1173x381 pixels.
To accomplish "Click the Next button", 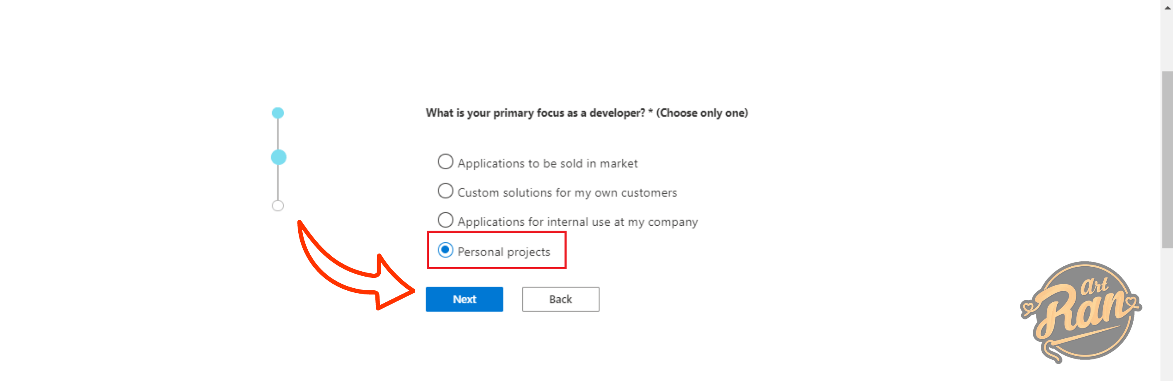I will [464, 299].
